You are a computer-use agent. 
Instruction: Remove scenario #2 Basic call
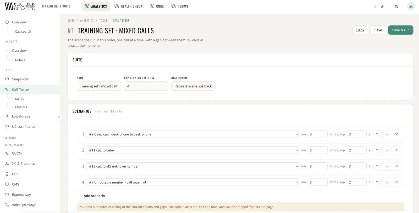pos(396,134)
